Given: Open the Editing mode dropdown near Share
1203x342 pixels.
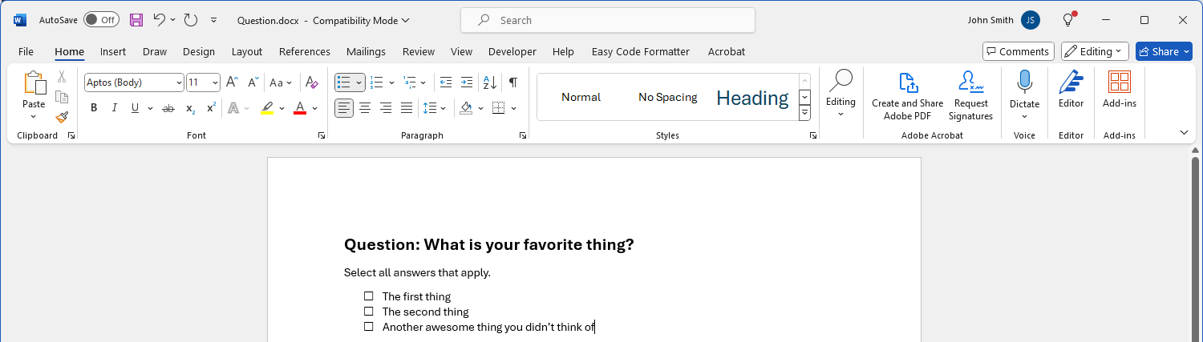Looking at the screenshot, I should point(1095,51).
